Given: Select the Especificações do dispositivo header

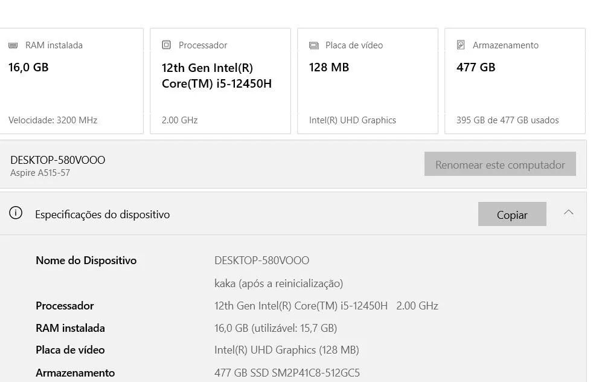Looking at the screenshot, I should 293,214.
